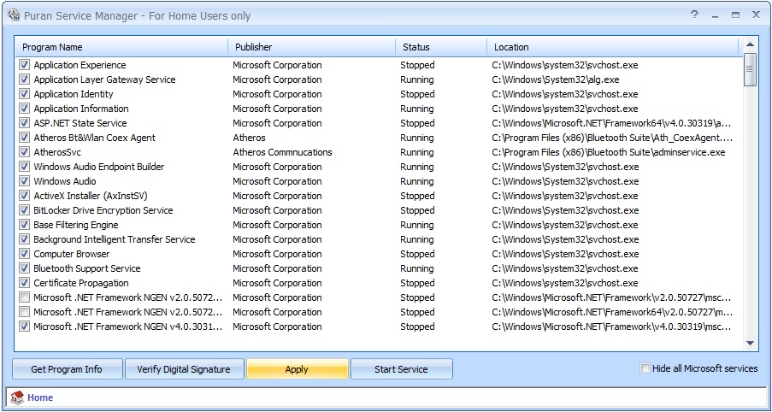Uncheck Application Experience checkbox

click(x=24, y=64)
